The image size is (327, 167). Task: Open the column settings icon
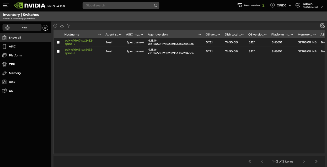coord(323,25)
